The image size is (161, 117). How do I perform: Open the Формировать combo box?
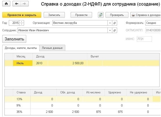click(x=153, y=23)
